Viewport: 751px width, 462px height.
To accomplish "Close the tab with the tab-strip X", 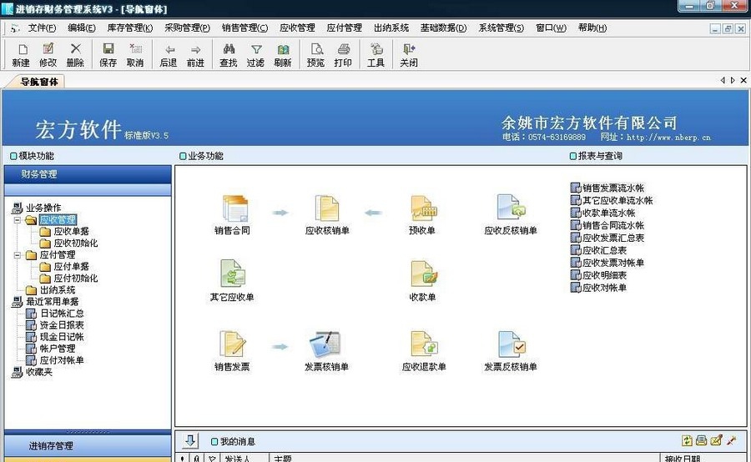I will (x=743, y=80).
